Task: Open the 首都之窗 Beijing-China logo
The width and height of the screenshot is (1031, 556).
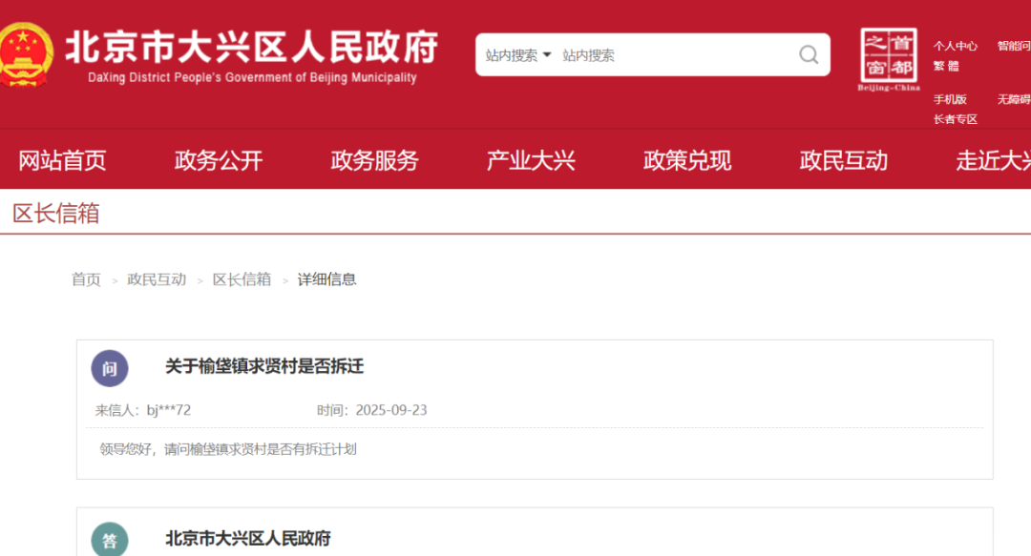Action: [x=888, y=59]
